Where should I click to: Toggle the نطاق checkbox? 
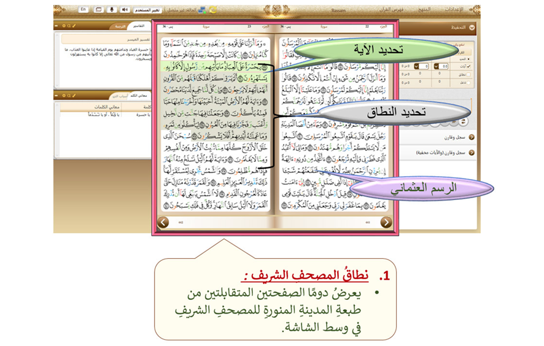point(468,75)
